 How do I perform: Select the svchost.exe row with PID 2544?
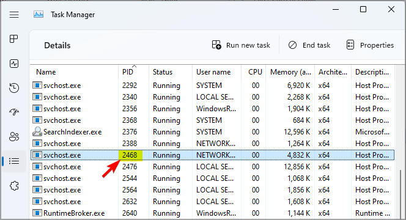coord(212,178)
